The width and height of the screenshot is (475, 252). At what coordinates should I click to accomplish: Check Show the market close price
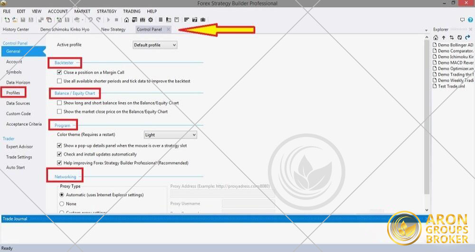(59, 112)
